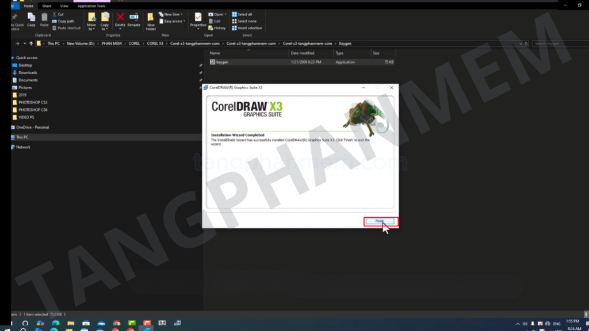Select PHOTOSHOP CS6 folder in sidebar

point(33,110)
